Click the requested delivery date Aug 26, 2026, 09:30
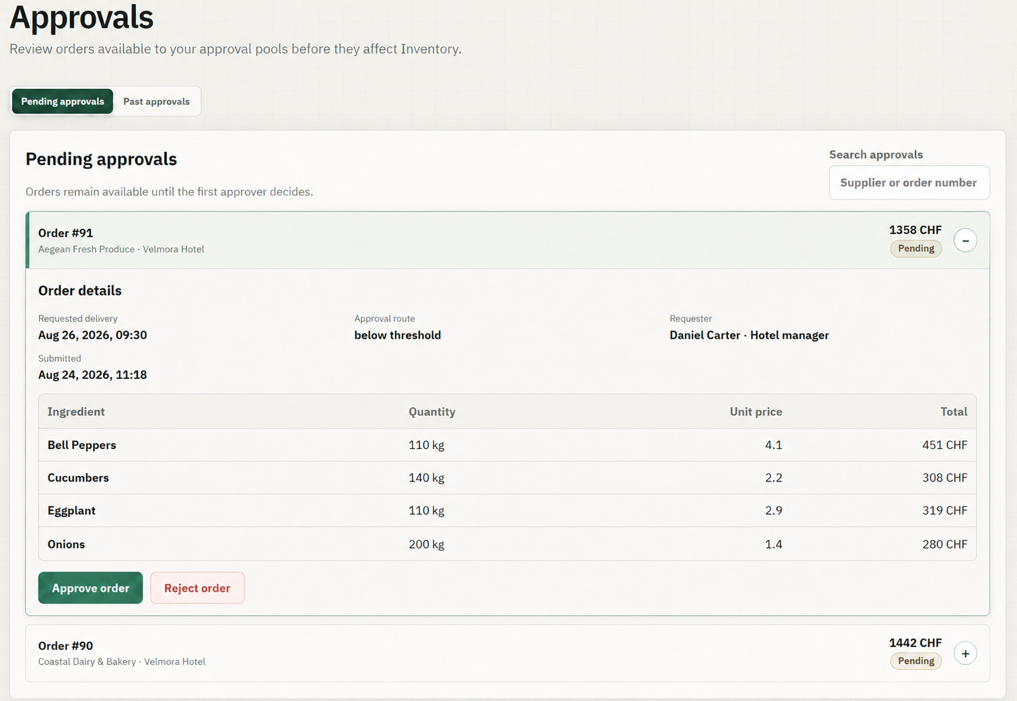This screenshot has height=701, width=1017. click(x=92, y=335)
